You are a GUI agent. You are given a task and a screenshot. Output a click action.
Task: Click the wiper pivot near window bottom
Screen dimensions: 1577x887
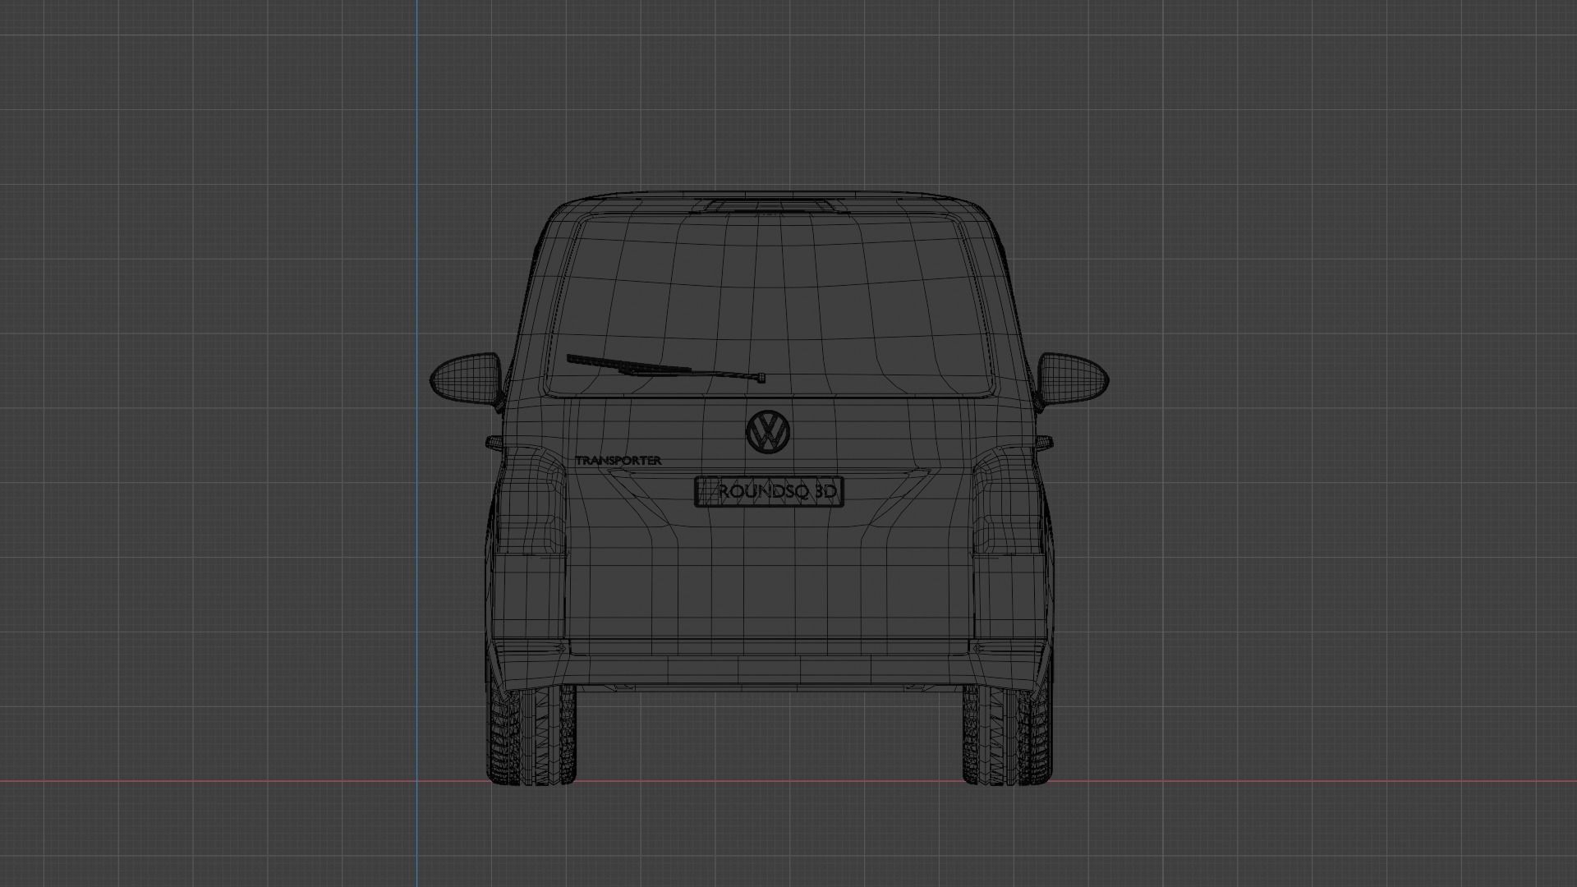pos(761,378)
